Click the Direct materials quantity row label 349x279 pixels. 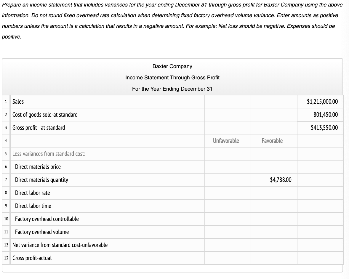click(x=41, y=180)
